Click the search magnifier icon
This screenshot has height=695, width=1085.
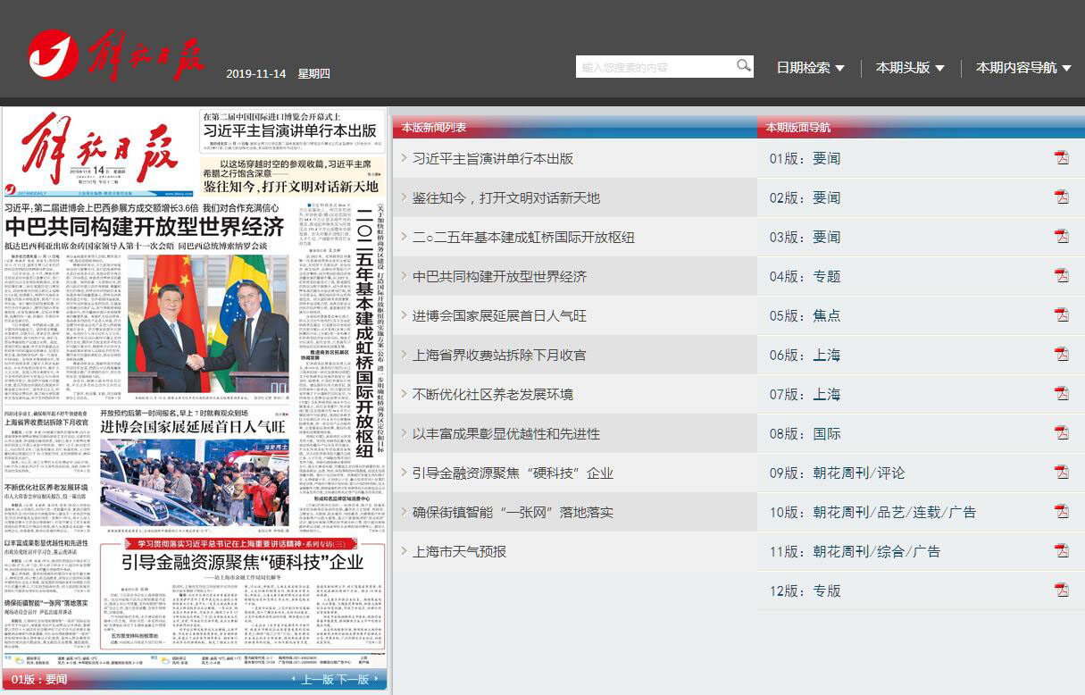(743, 66)
